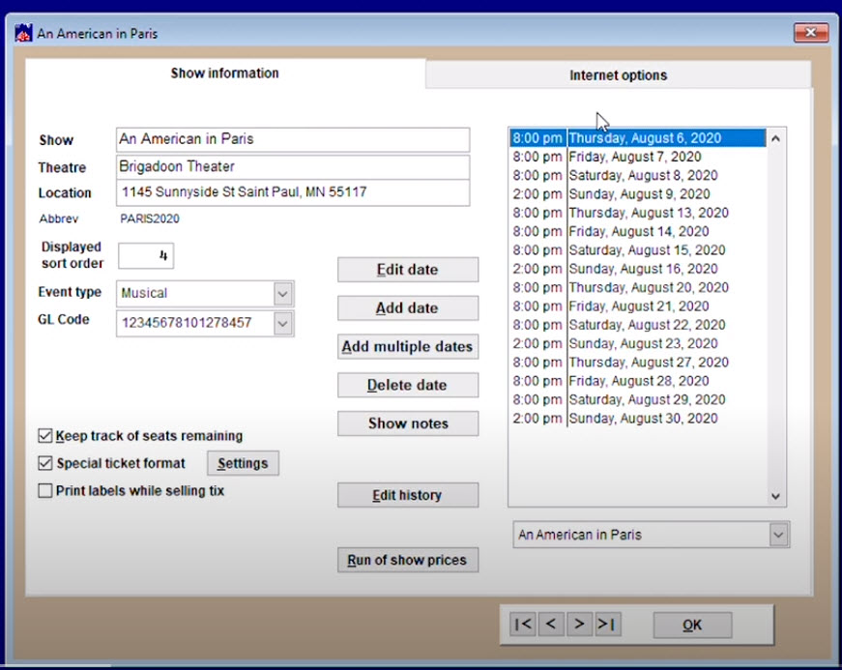Select Sunday, August 30, 2020 matinee
The width and height of the screenshot is (842, 670).
637,419
